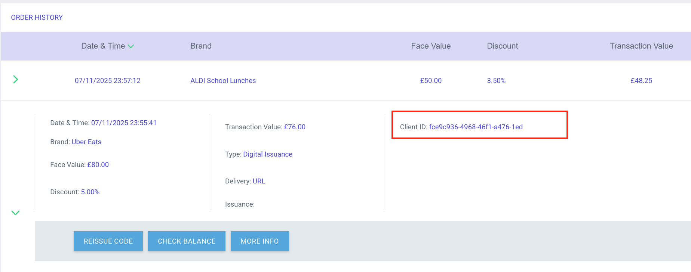Click the Client ID value text
Screen dimensions: 691x272
tap(476, 127)
